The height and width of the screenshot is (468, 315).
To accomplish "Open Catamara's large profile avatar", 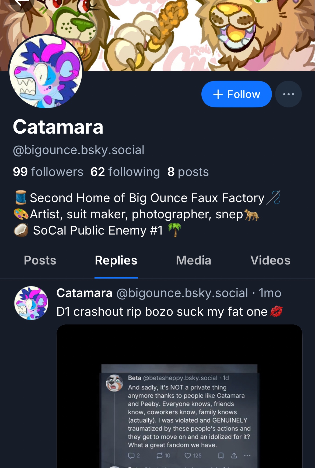I will (46, 72).
